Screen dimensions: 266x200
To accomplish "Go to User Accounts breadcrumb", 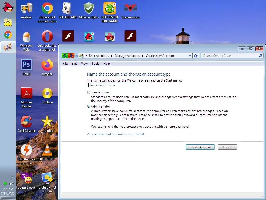I will pyautogui.click(x=99, y=56).
